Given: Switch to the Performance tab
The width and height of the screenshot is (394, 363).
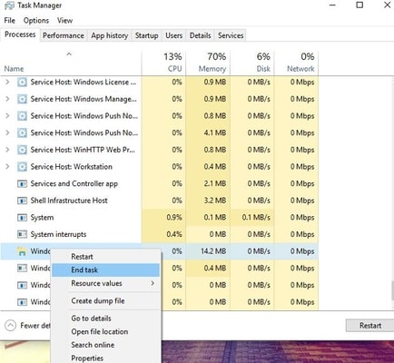Looking at the screenshot, I should (x=64, y=35).
